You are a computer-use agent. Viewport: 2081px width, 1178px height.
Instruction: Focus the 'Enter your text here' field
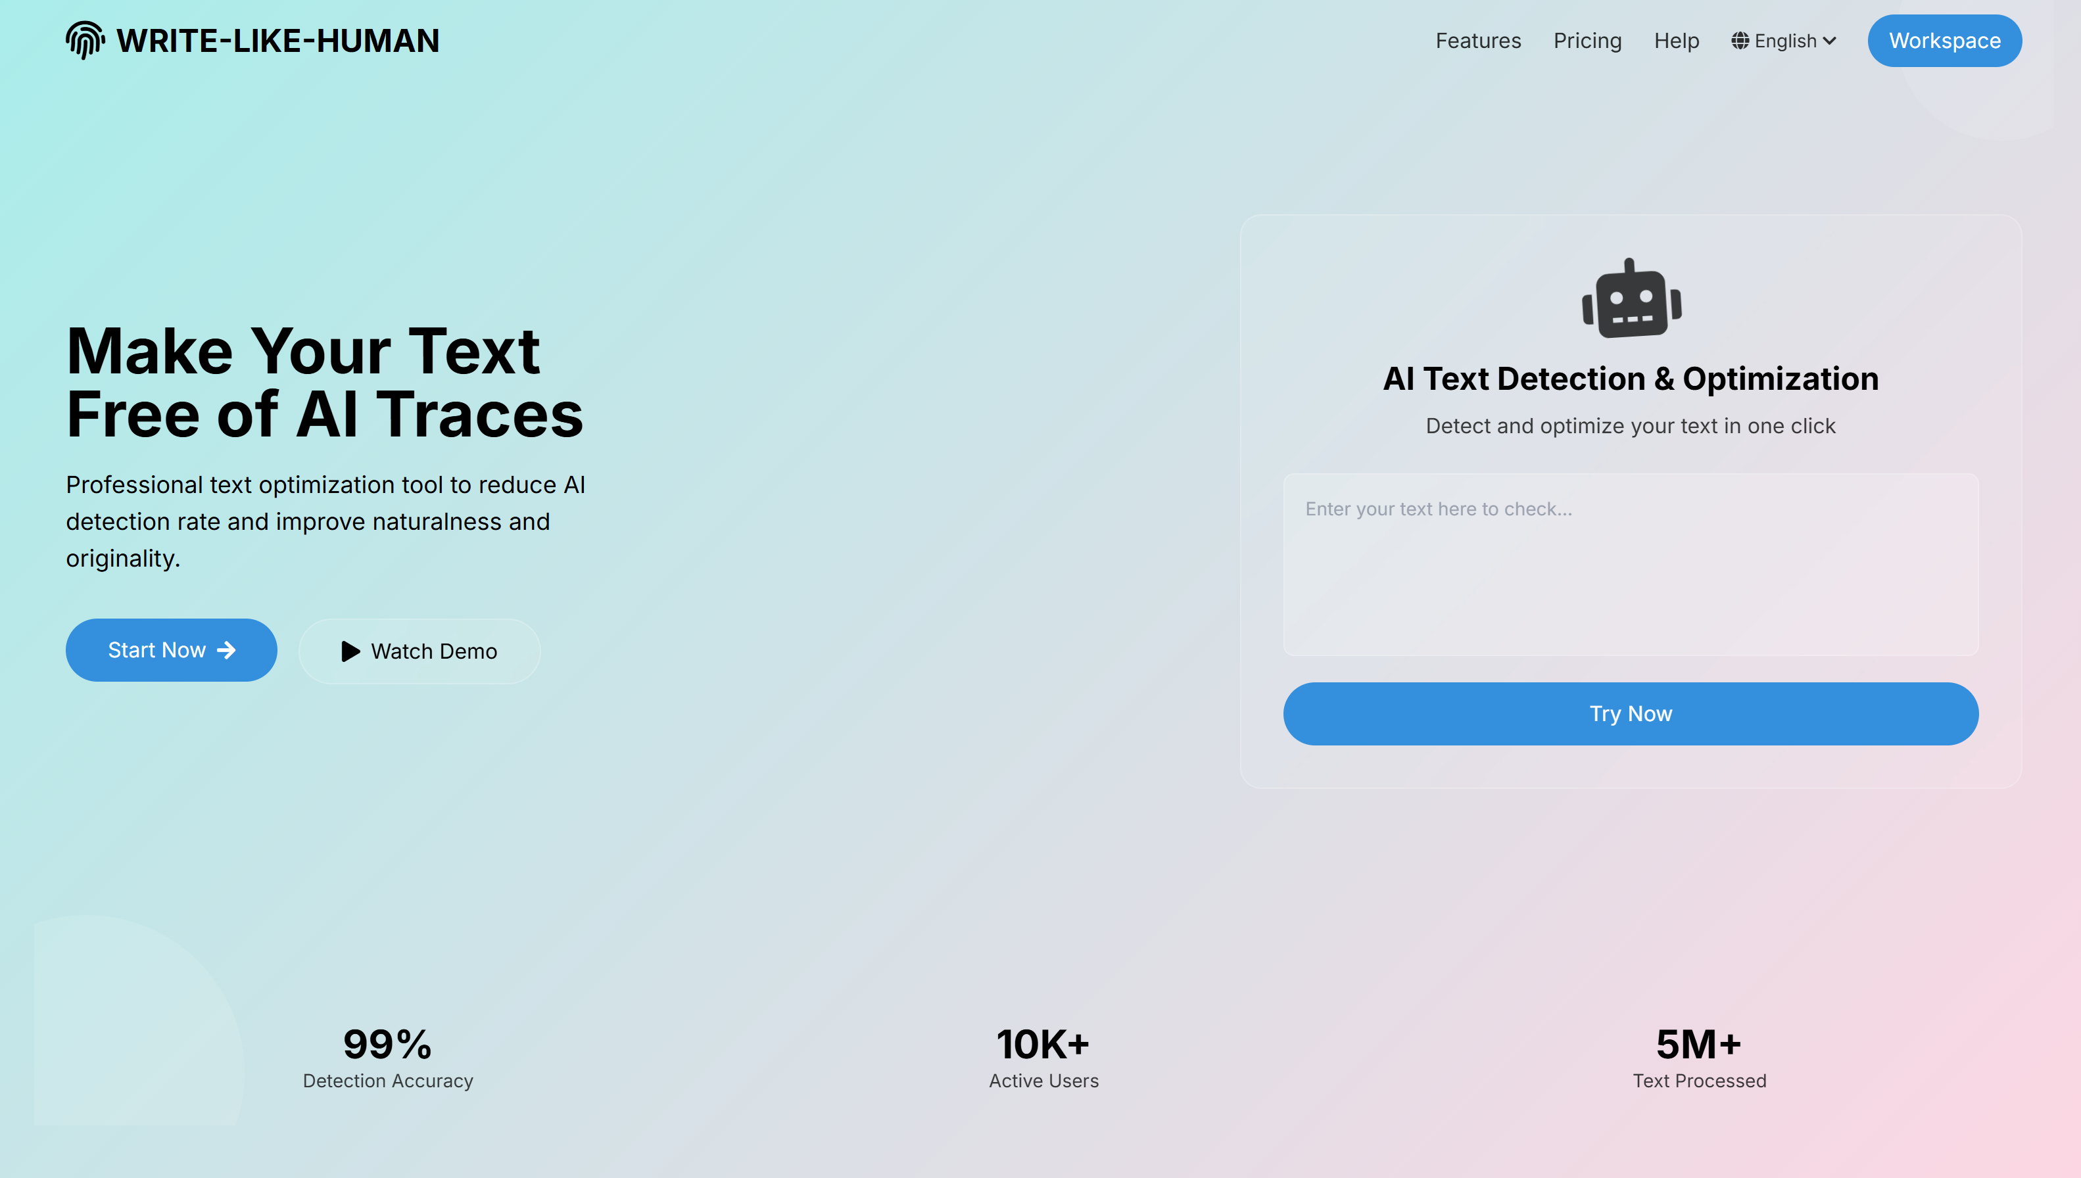[x=1631, y=564]
